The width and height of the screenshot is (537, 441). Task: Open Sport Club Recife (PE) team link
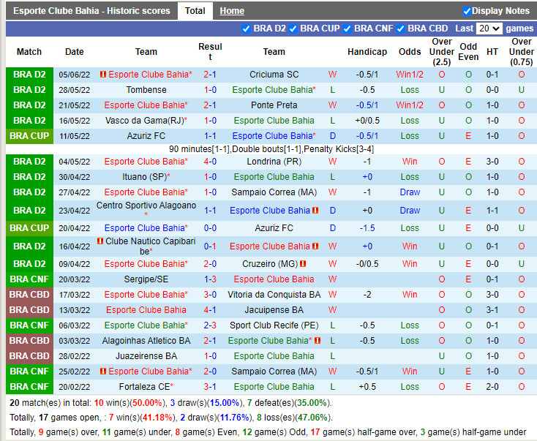pos(274,325)
